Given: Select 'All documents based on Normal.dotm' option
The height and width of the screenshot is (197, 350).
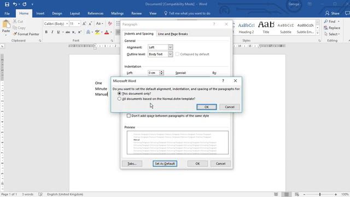Looking at the screenshot, I should click(x=119, y=99).
